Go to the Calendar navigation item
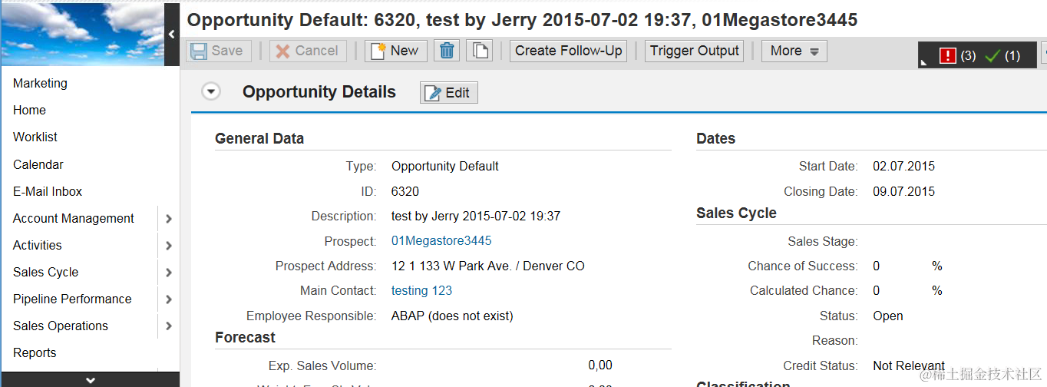Viewport: 1047px width, 387px height. 38,164
